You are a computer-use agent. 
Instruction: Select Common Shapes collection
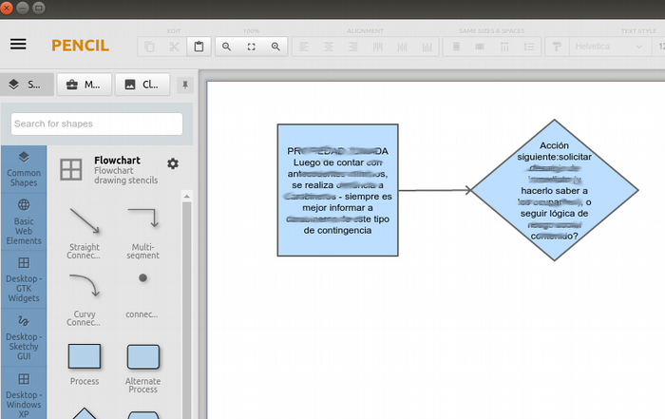tap(24, 169)
